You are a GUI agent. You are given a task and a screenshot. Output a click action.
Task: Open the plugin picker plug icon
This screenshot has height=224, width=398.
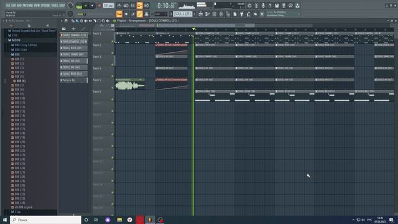(242, 14)
